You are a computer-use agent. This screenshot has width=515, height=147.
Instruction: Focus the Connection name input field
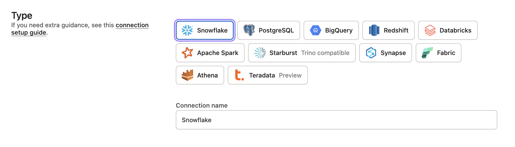click(336, 120)
